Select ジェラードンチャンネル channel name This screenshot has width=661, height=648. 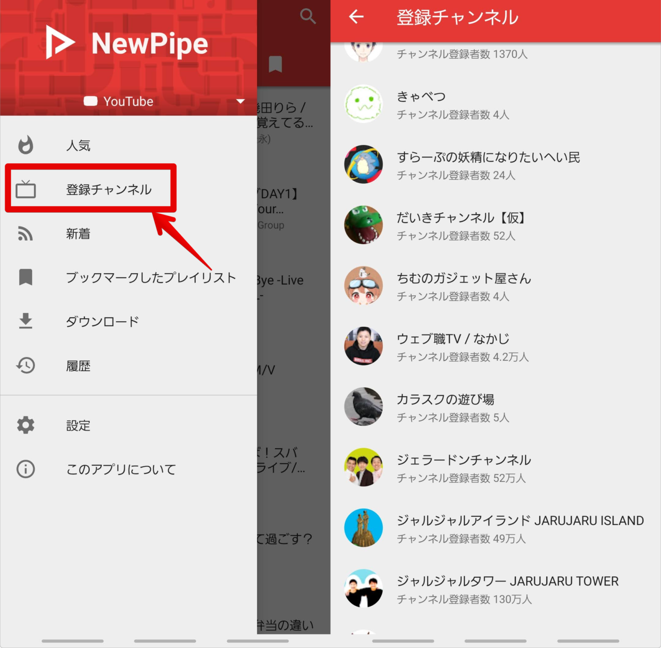(x=464, y=460)
